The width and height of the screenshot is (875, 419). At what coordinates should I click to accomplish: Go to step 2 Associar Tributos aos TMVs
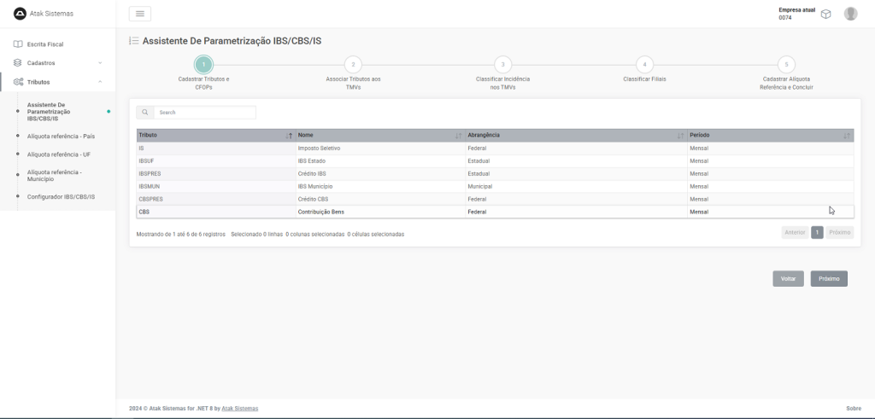tap(353, 64)
